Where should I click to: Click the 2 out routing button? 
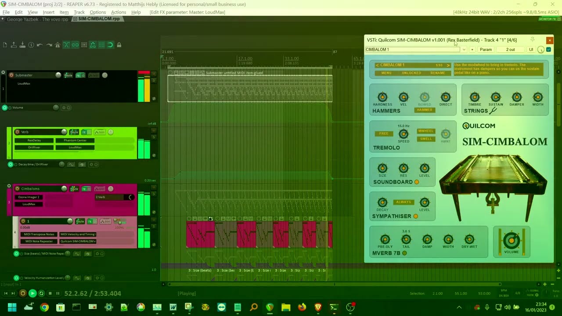click(x=511, y=50)
